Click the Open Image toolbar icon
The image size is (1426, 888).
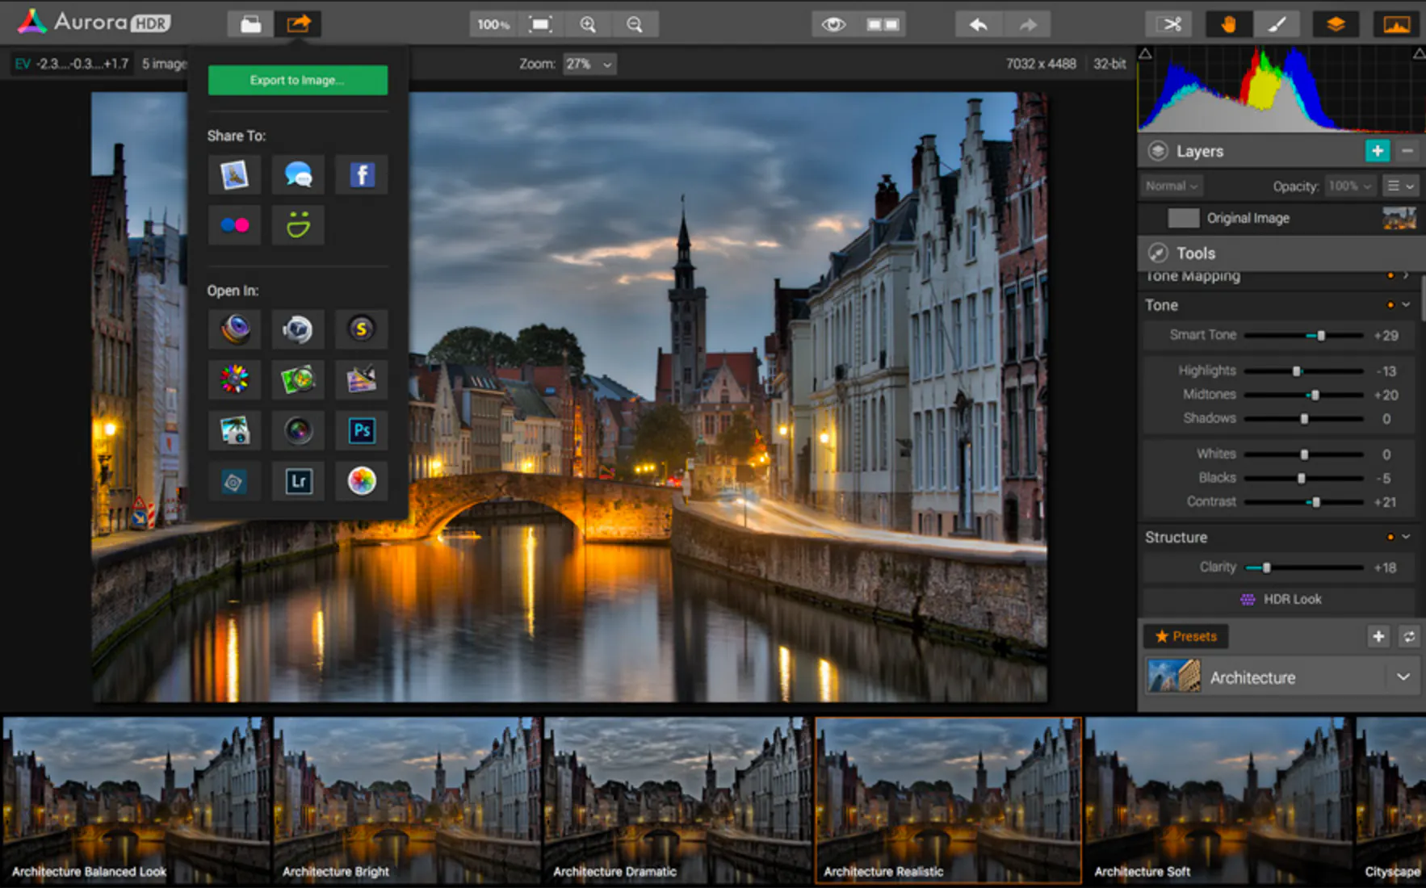pos(250,24)
